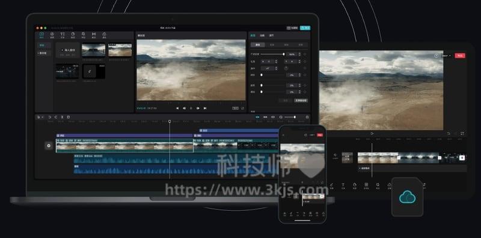
Task: Toggle the cover button left of video track
Action: tap(49, 146)
